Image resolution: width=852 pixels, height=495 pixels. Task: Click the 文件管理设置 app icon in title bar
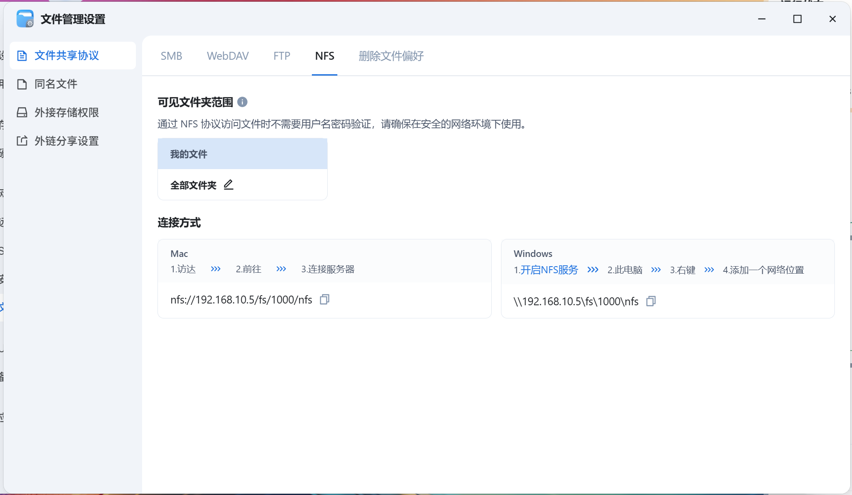[25, 19]
